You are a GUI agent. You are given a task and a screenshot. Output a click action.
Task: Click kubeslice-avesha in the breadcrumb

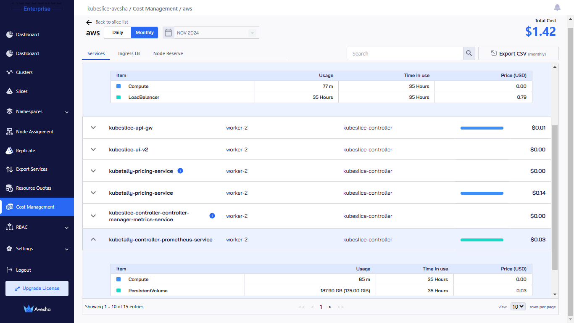coord(107,8)
